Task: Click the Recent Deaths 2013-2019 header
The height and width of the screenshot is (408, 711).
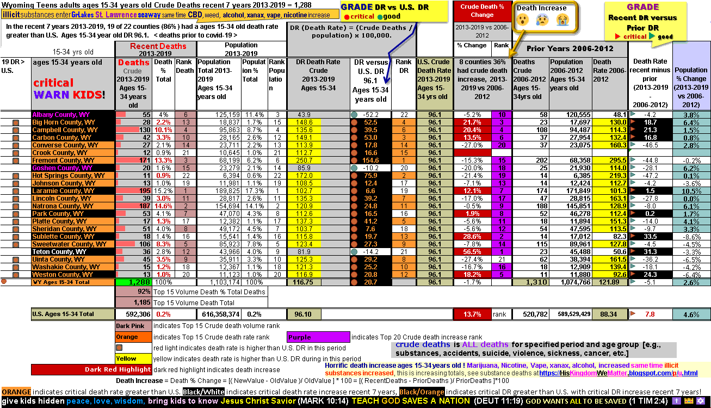Action: (155, 49)
